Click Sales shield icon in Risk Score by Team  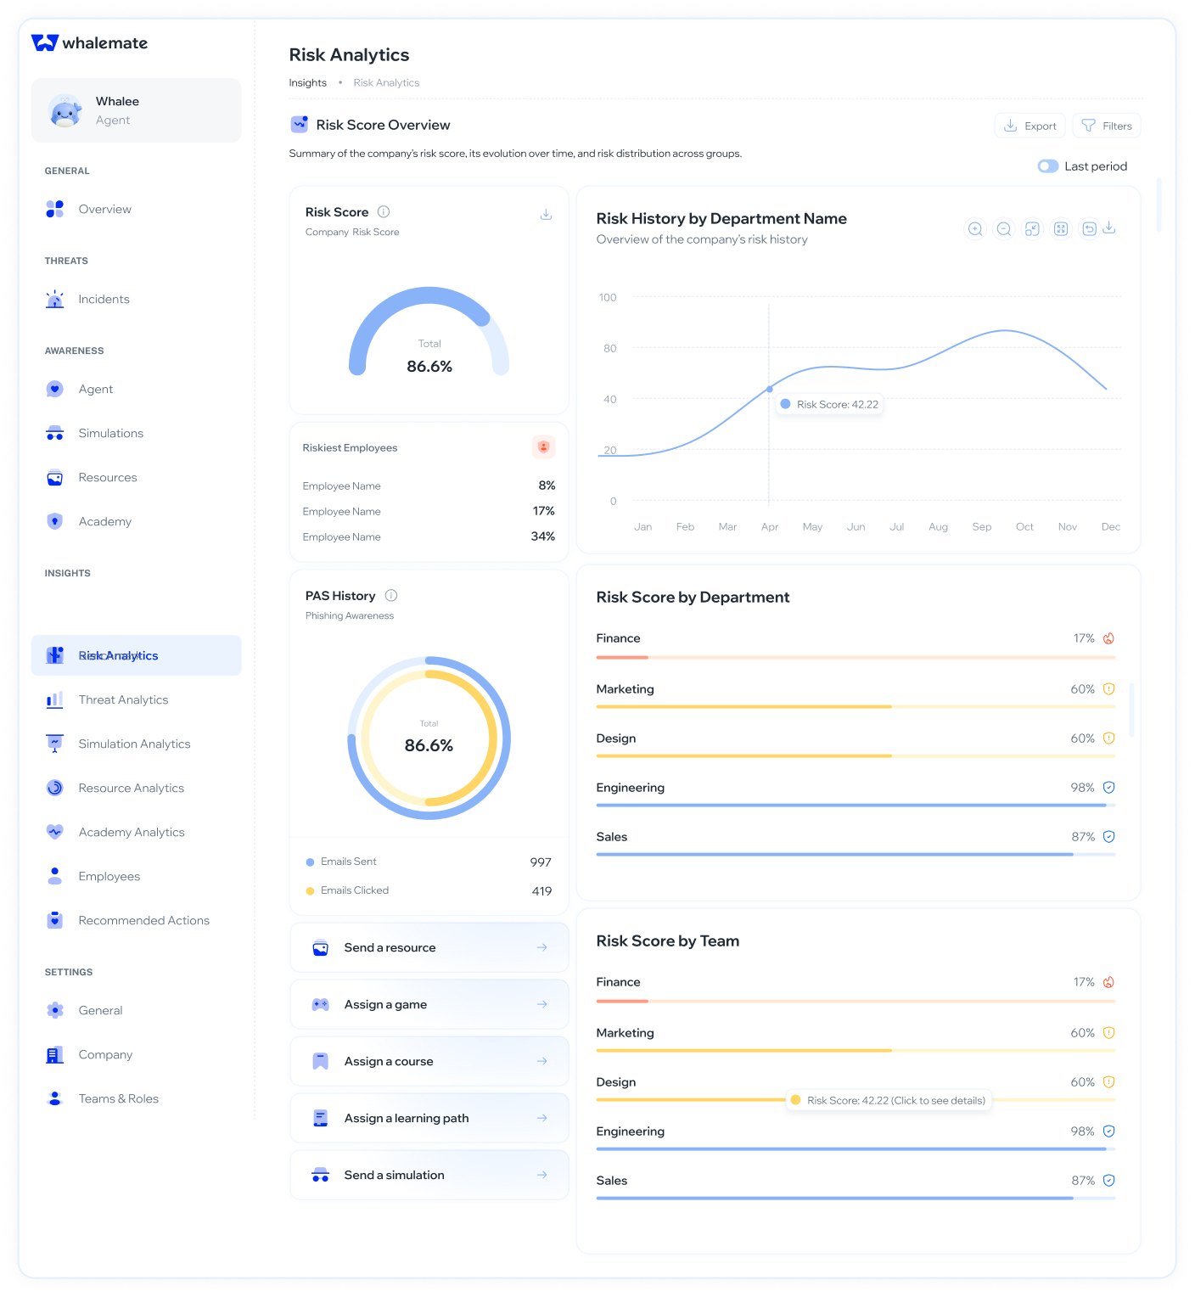1108,1181
